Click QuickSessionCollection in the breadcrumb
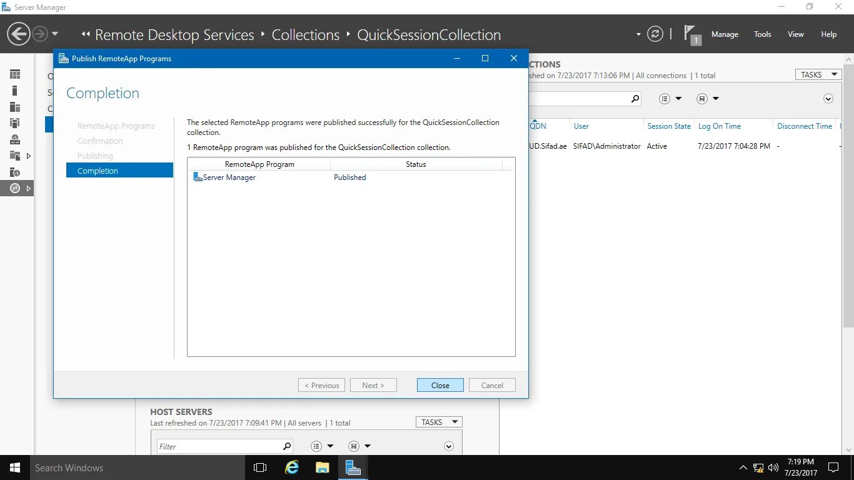854x480 pixels. (429, 35)
